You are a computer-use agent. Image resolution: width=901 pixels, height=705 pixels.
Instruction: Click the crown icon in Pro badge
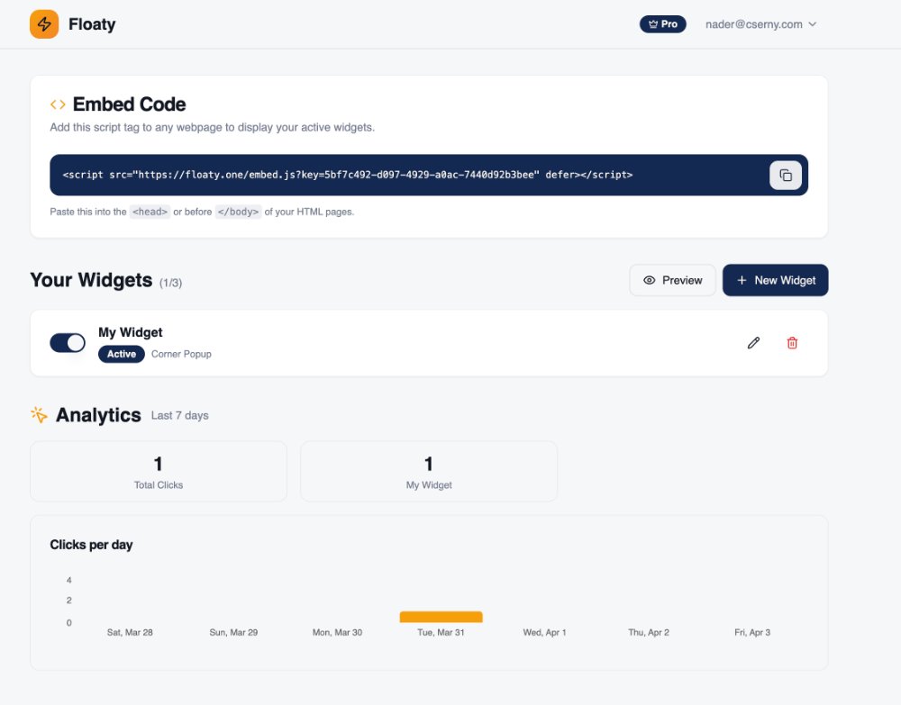[x=652, y=24]
